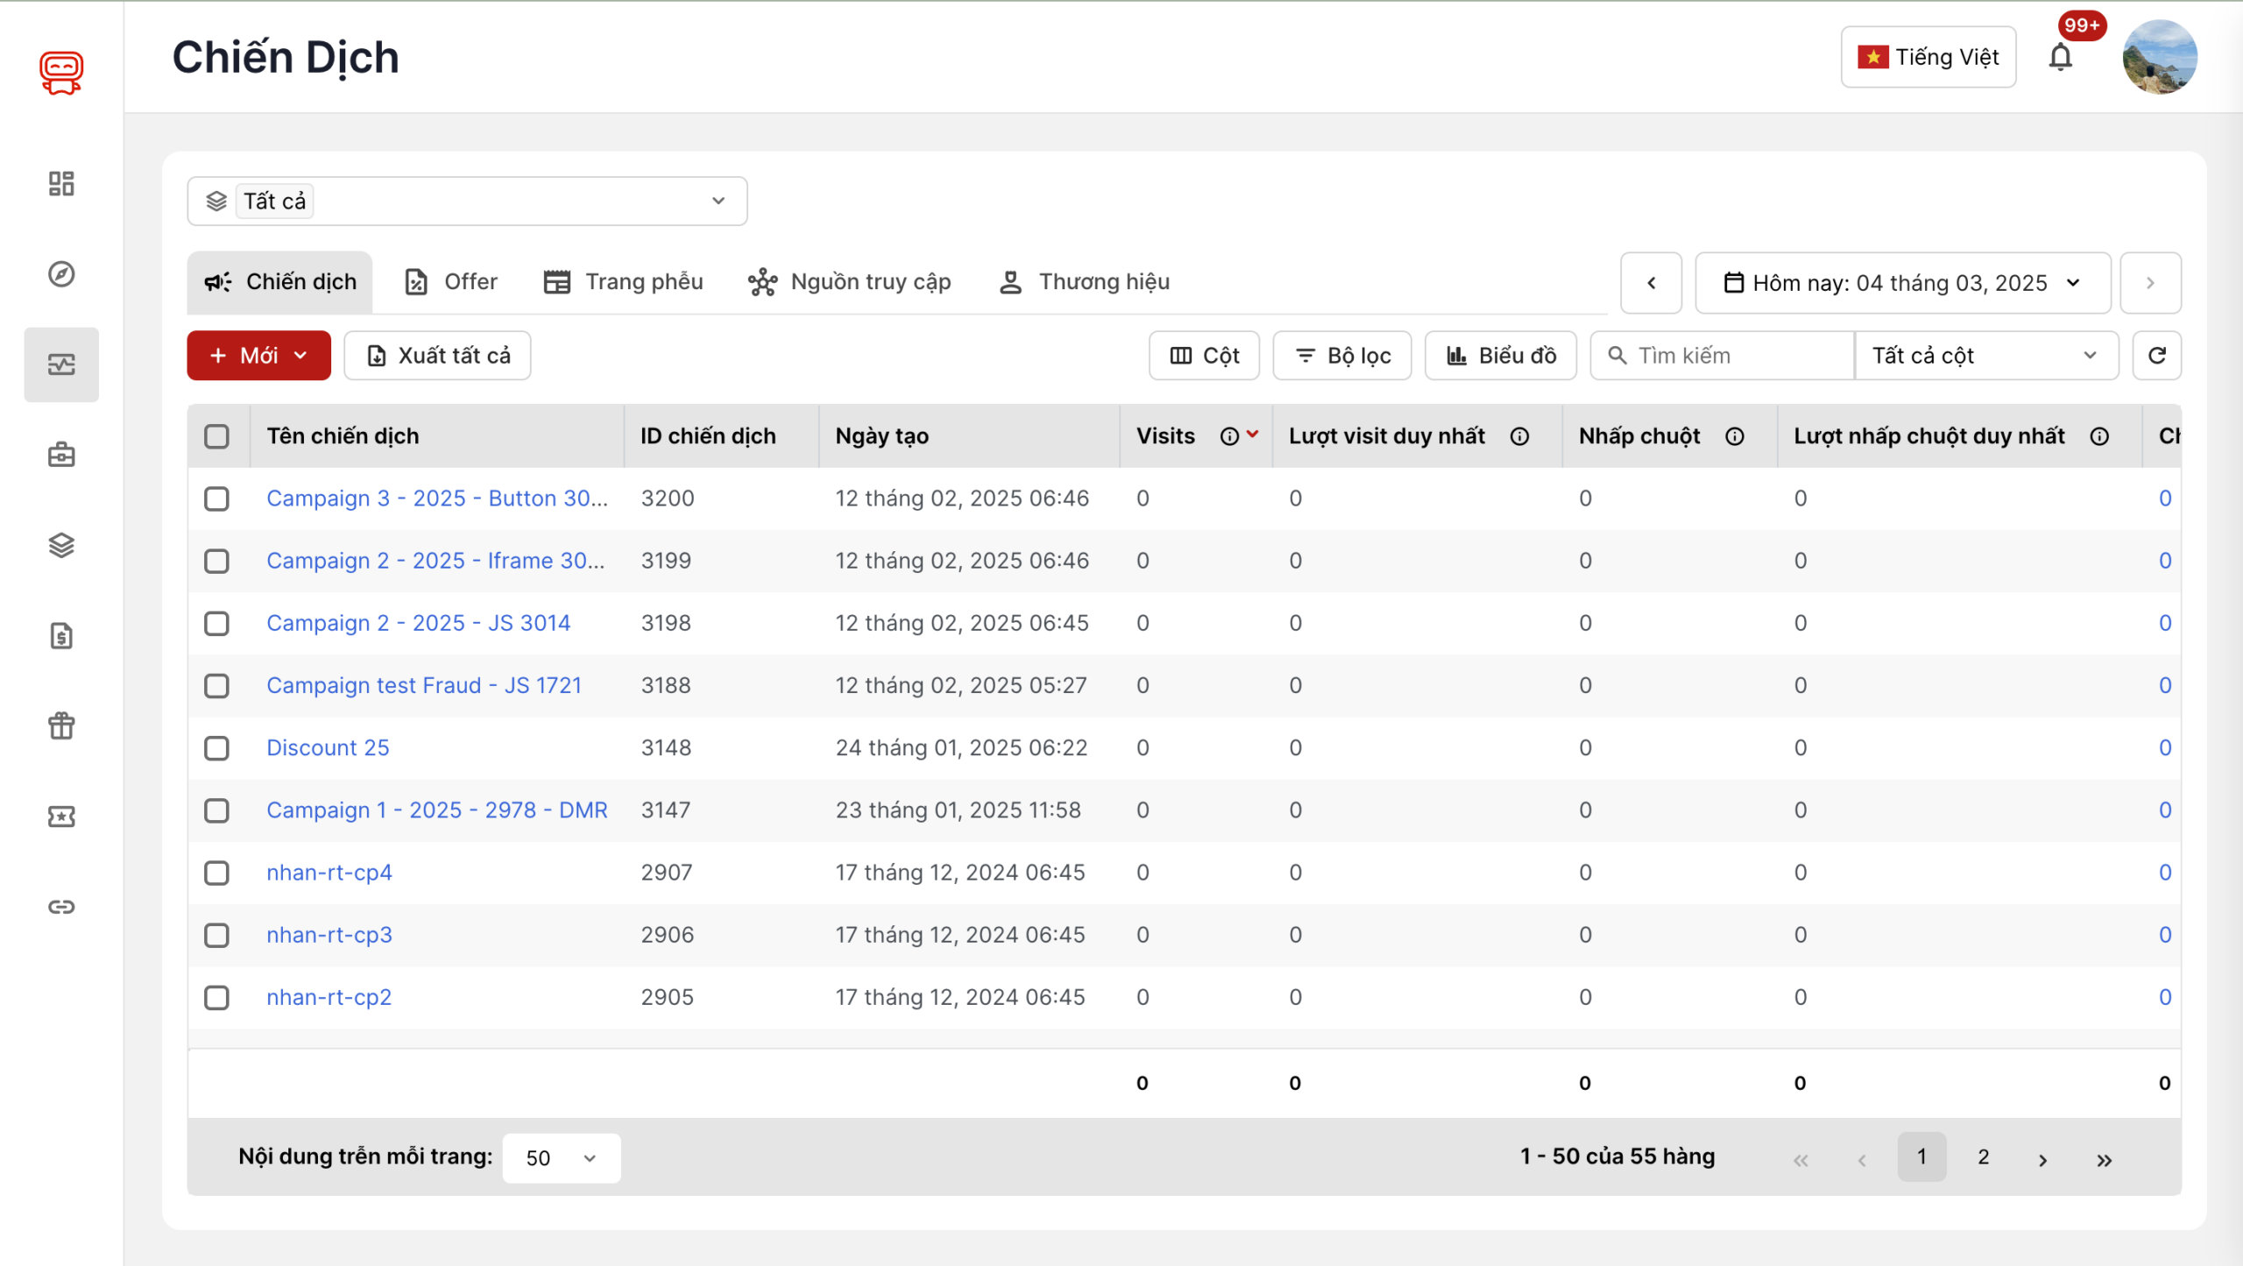This screenshot has height=1266, width=2243.
Task: Open the Nguồn truy cập tab
Action: (849, 282)
